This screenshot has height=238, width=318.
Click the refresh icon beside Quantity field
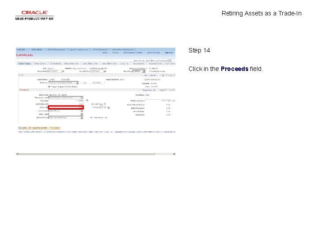click(87, 100)
